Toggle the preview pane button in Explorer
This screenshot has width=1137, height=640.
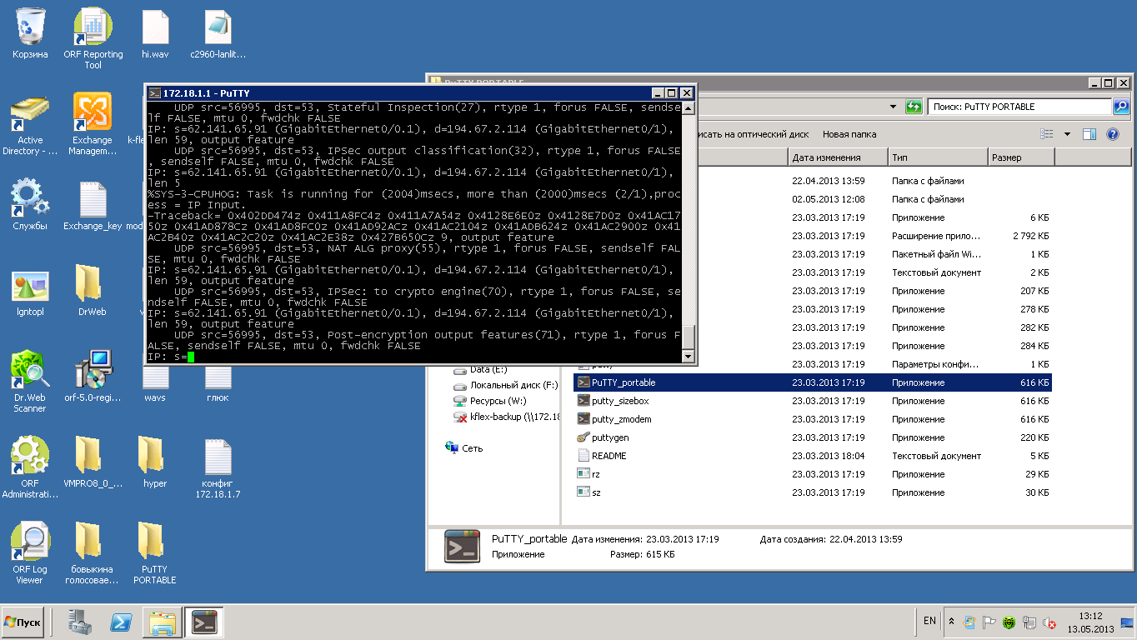[1089, 134]
